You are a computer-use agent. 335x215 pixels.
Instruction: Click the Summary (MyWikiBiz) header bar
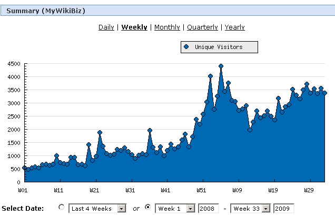(x=168, y=11)
